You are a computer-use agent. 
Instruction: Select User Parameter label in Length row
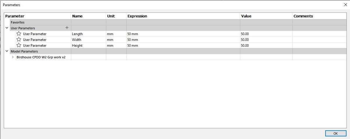pyautogui.click(x=35, y=34)
